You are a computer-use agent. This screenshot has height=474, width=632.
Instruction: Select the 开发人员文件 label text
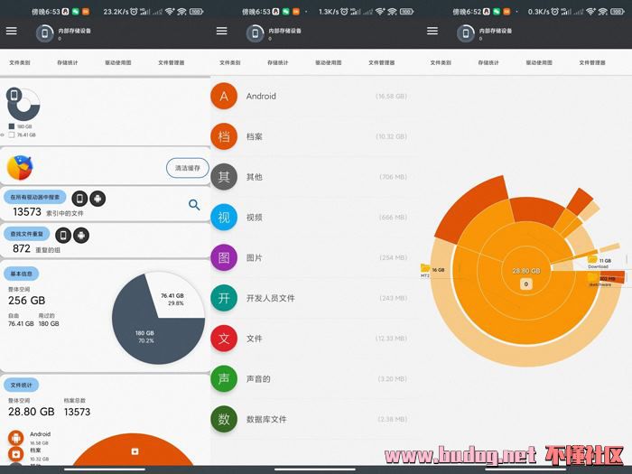coord(271,298)
